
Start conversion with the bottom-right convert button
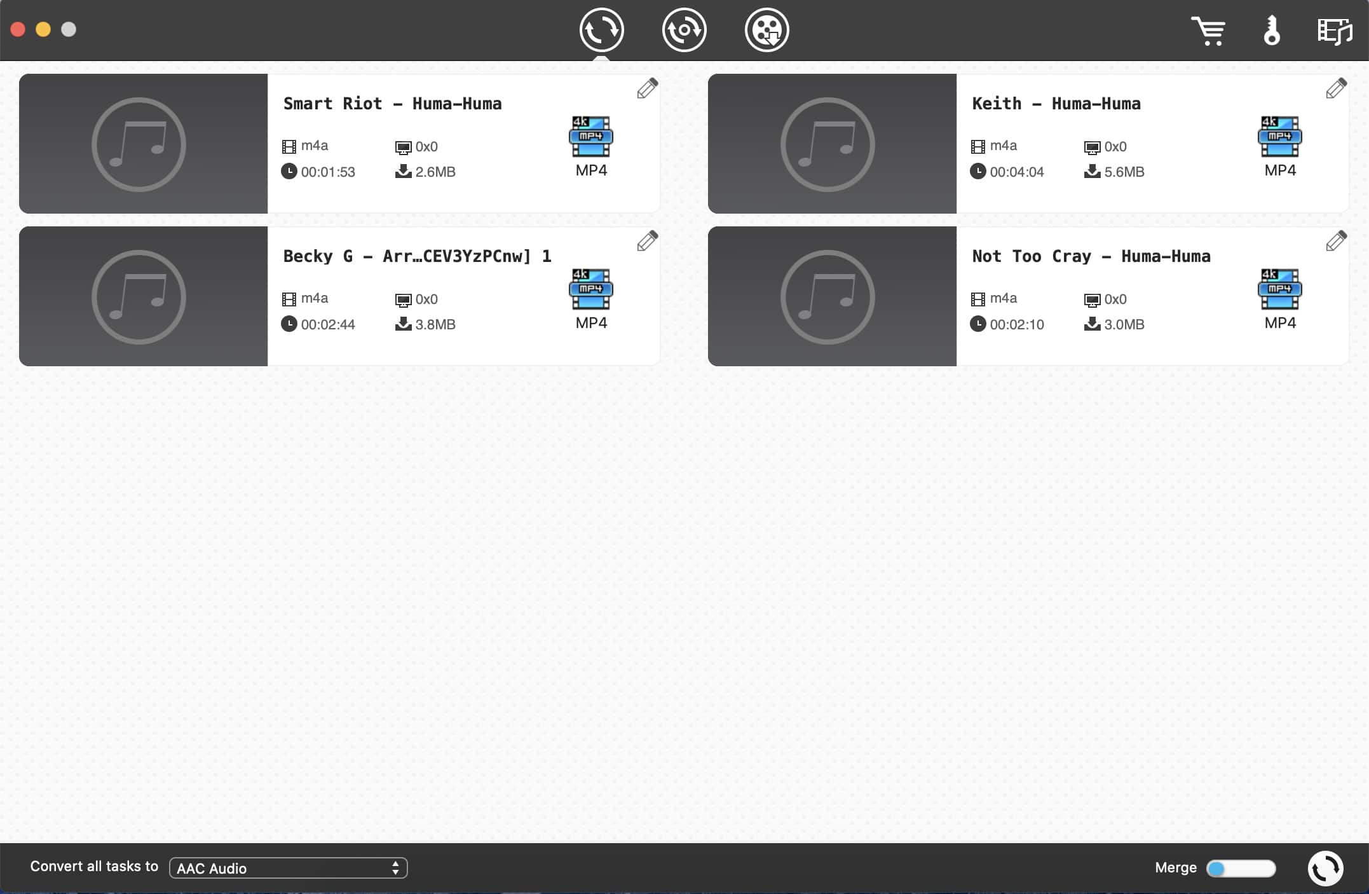[1325, 868]
